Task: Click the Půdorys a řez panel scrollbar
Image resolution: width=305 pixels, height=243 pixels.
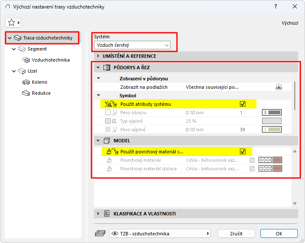Action: [295, 96]
